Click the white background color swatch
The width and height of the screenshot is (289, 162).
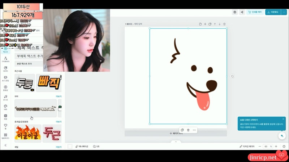70,147
